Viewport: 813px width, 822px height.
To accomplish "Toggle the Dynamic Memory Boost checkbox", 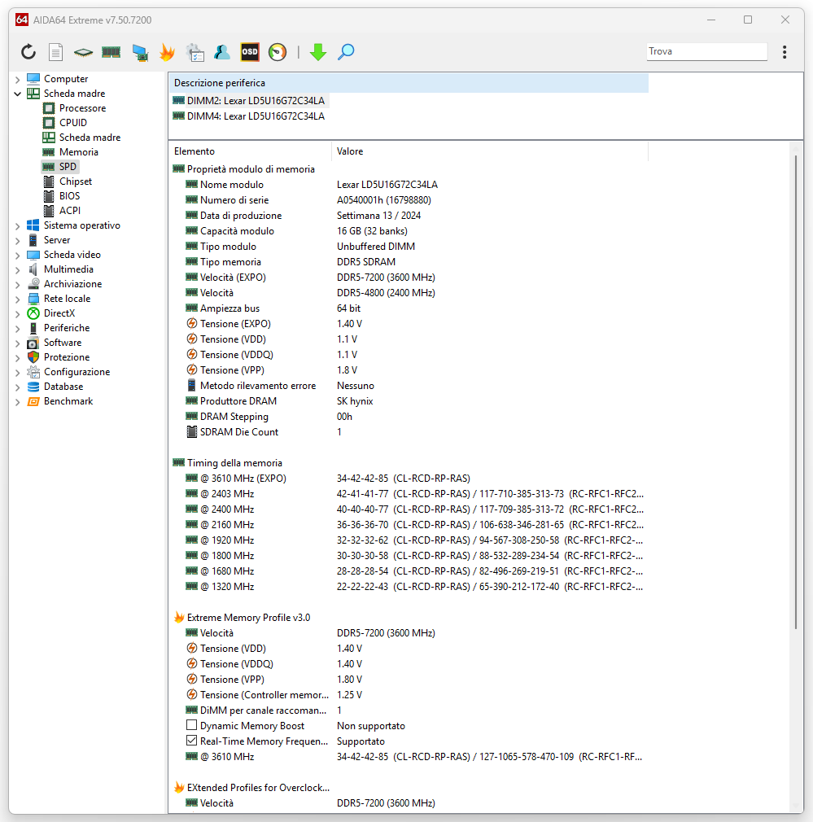I will (192, 725).
